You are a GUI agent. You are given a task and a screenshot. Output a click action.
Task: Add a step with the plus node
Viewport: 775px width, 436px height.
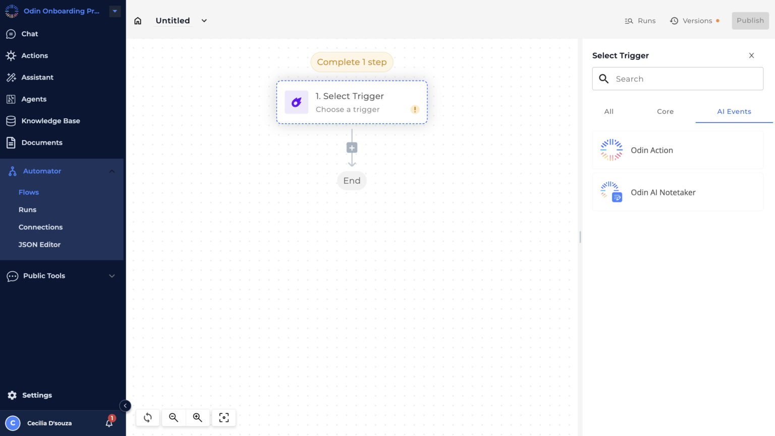click(352, 148)
